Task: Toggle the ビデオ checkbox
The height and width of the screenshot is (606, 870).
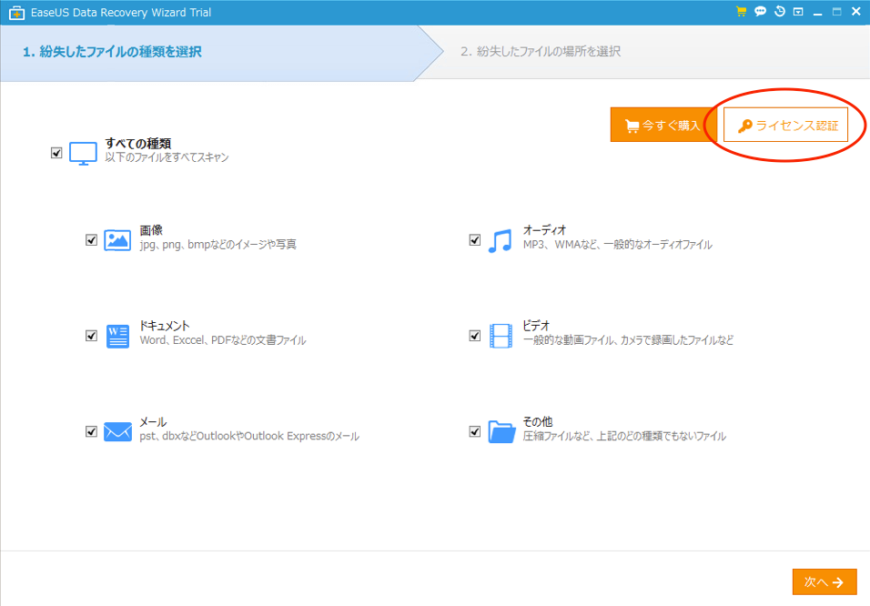Action: [x=474, y=336]
